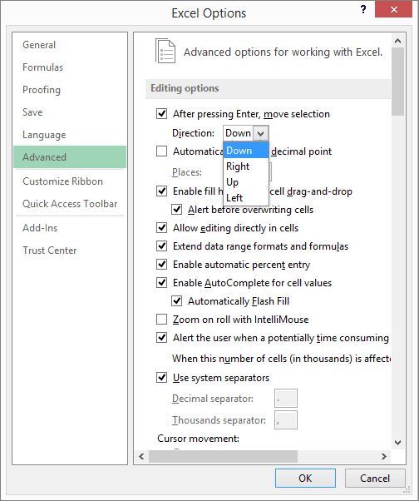Open the Language options category

[70, 135]
